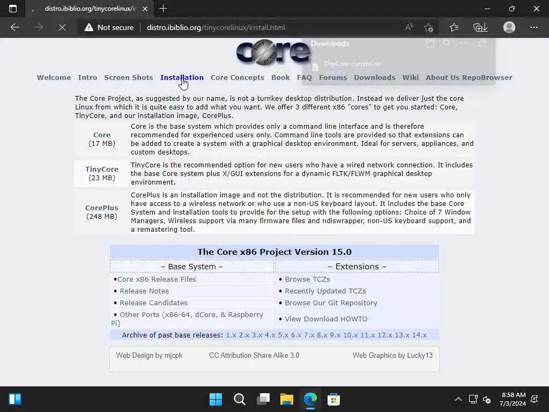
Task: Click the muted volume tray icon
Action: point(487,399)
